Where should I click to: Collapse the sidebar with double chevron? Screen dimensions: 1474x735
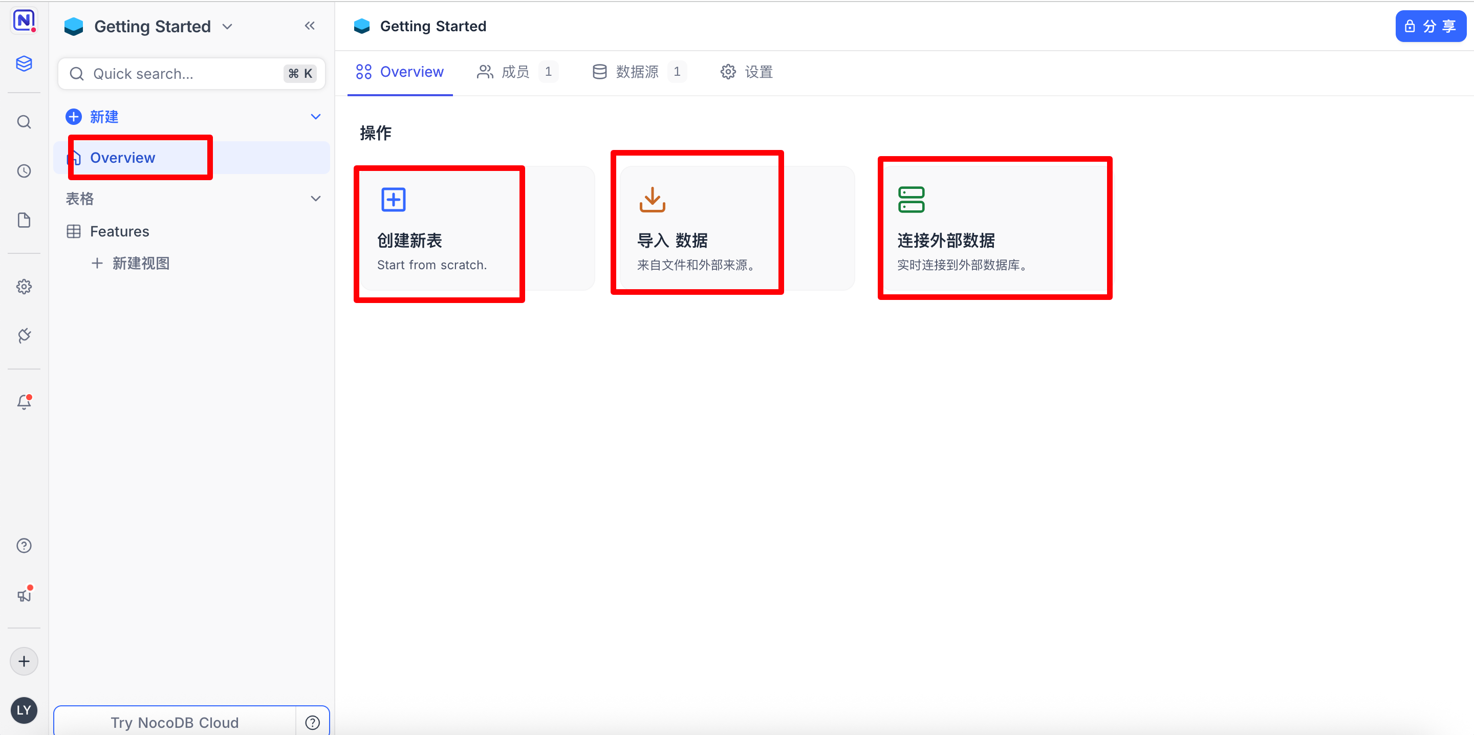[310, 26]
